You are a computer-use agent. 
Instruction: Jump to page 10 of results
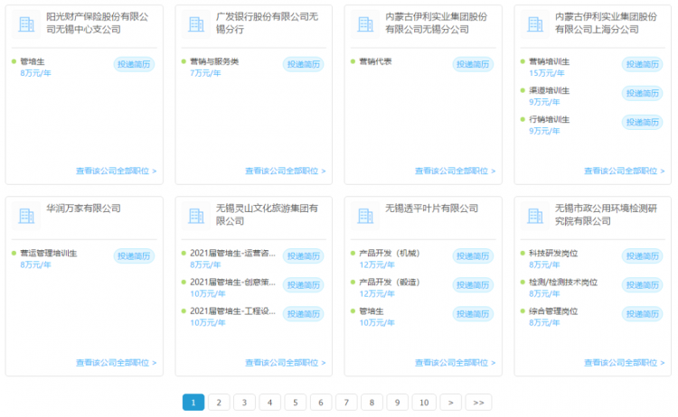pos(423,403)
